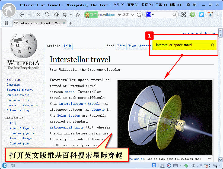Click the blue flame accelerator icon
Viewport: 223px width, 169px height.
pyautogui.click(x=154, y=165)
